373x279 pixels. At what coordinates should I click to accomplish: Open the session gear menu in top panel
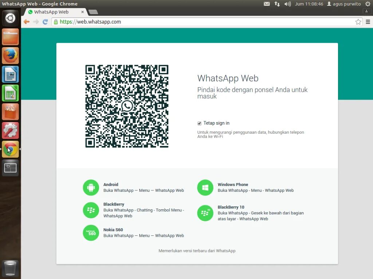[368, 4]
